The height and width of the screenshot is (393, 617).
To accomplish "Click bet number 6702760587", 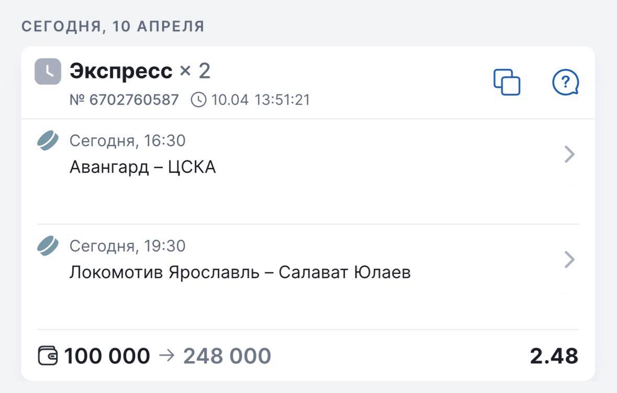I will click(x=124, y=99).
